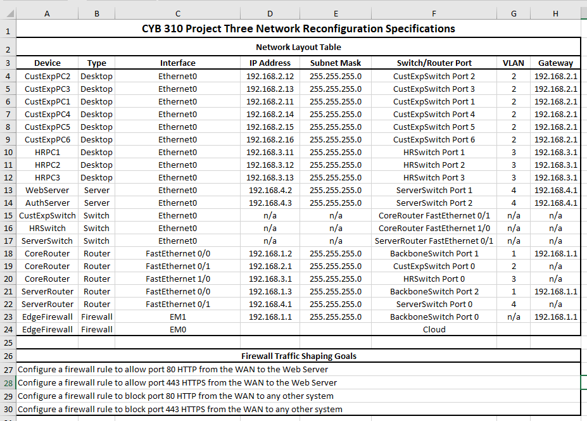The image size is (587, 421).
Task: Click the Gateway heading cell
Action: [x=555, y=63]
